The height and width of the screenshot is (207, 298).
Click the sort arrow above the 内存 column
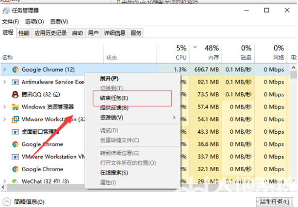195,47
